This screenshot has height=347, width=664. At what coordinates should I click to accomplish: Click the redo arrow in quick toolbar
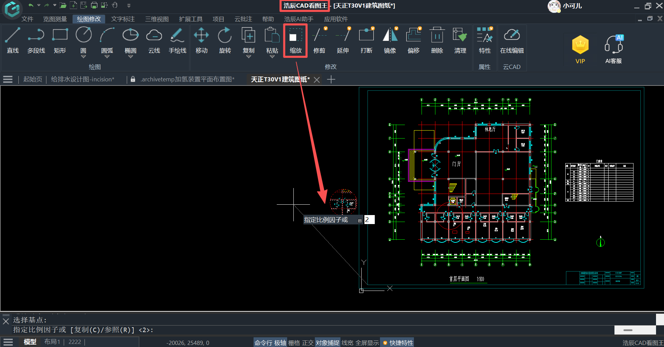(46, 5)
